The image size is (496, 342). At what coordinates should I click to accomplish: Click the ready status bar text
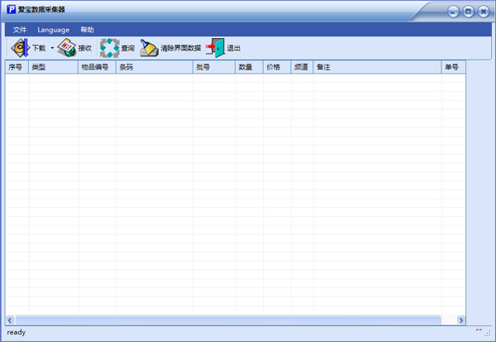(x=17, y=332)
